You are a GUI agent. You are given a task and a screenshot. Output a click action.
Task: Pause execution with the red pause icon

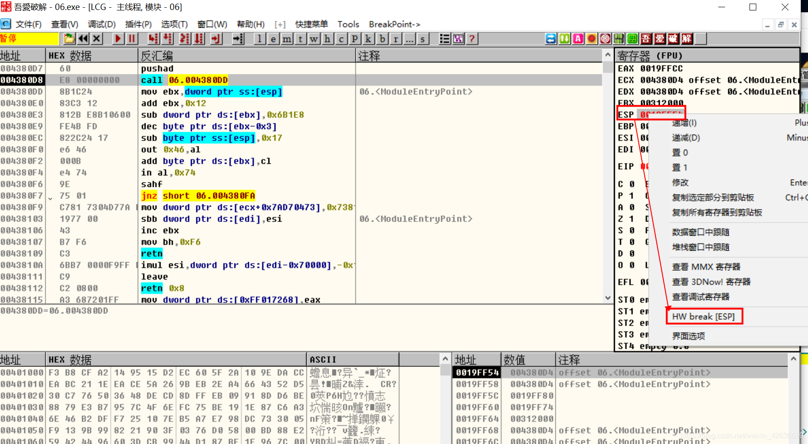[x=131, y=39]
